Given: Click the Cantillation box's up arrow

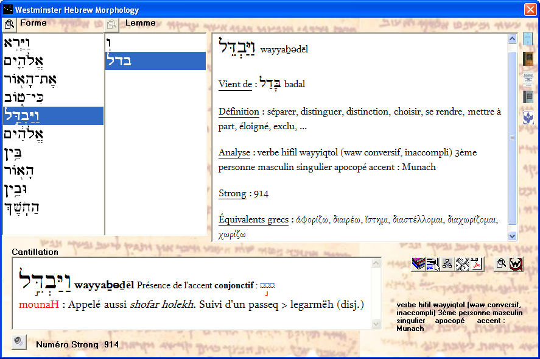Looking at the screenshot, I should pos(376,263).
